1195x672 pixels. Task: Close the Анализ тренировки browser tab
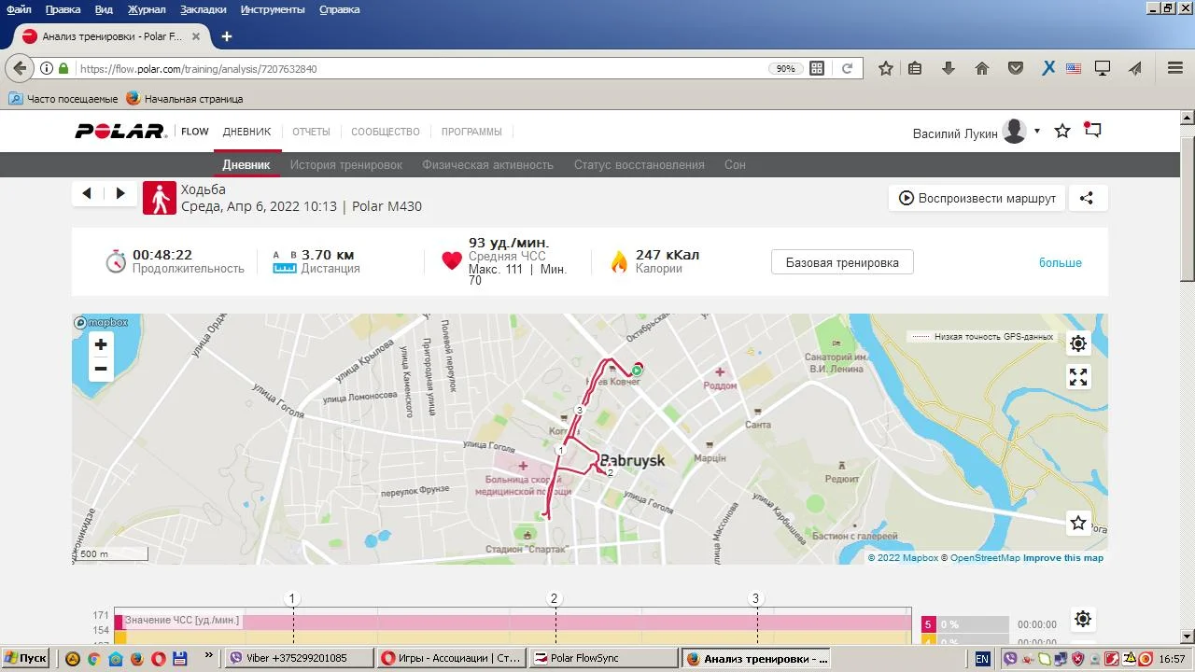(196, 36)
